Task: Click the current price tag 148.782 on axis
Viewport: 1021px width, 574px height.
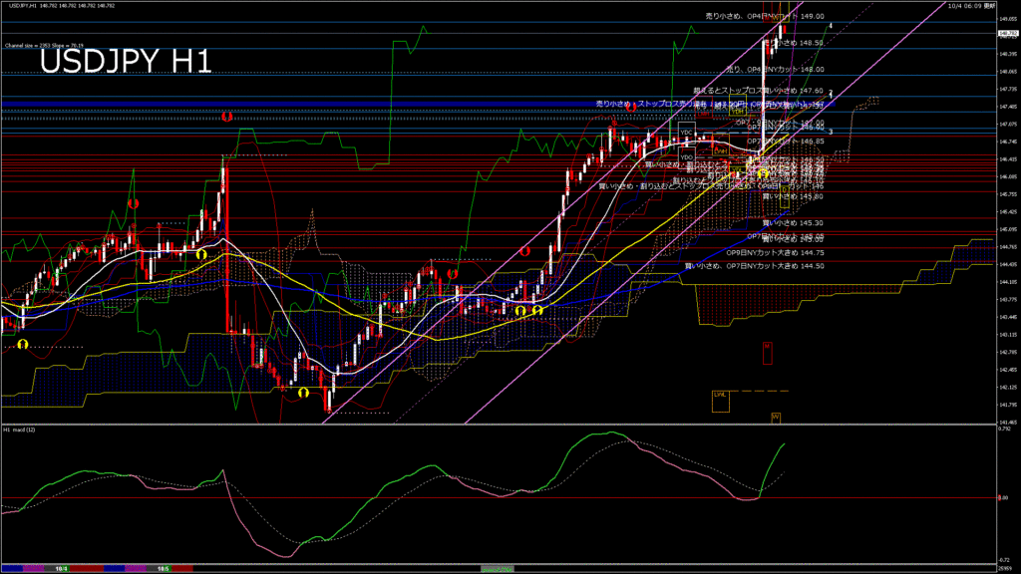Action: click(1007, 32)
